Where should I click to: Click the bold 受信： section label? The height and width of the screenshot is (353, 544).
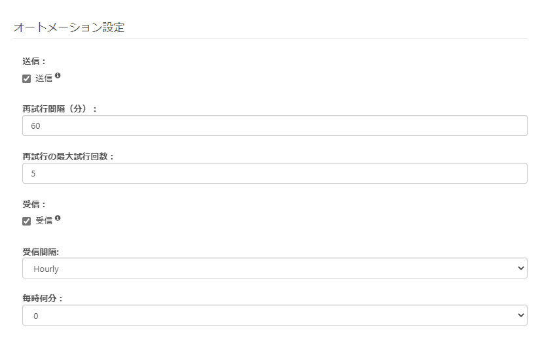click(x=34, y=205)
